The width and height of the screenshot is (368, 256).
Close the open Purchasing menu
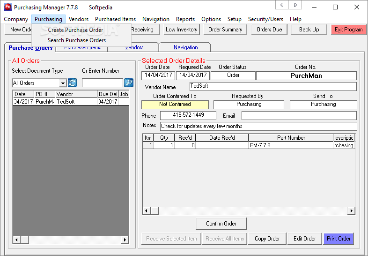tap(48, 19)
